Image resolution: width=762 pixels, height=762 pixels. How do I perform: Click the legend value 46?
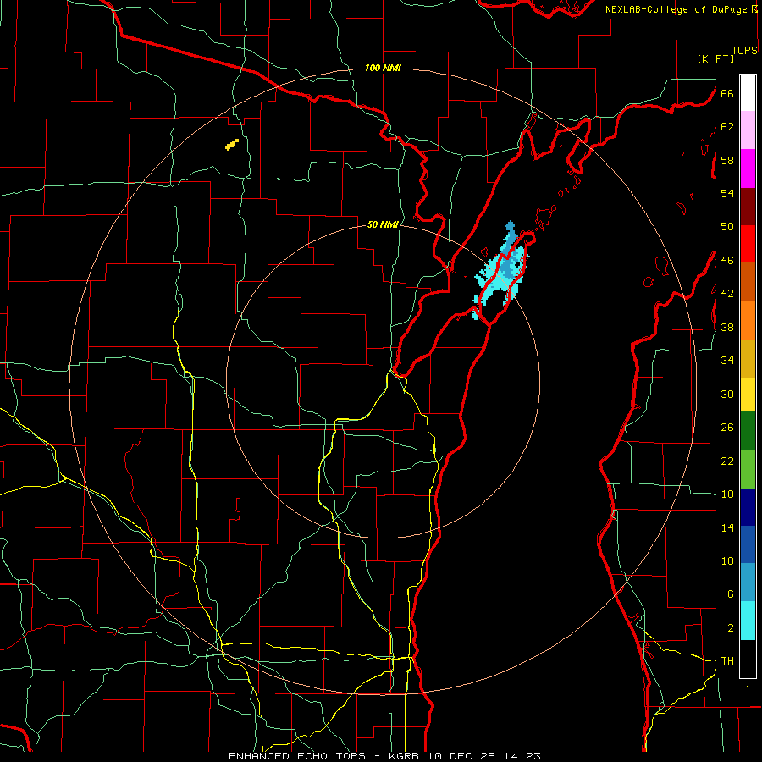[727, 261]
